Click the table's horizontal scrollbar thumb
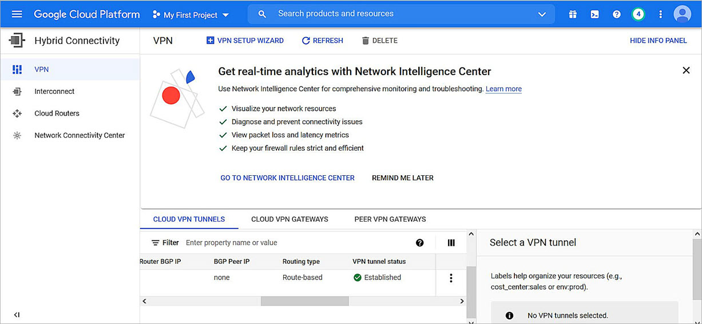Screen dimensions: 702x324 (x=304, y=301)
